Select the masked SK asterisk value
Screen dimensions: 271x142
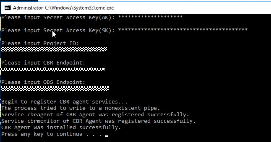(x=183, y=30)
